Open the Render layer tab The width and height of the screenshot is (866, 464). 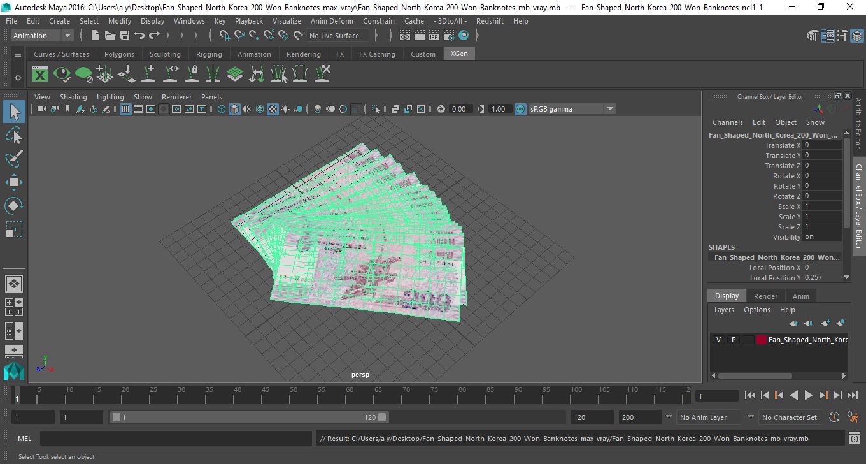pyautogui.click(x=765, y=296)
